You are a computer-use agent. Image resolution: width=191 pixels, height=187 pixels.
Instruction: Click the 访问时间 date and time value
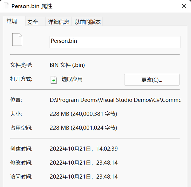pyautogui.click(x=84, y=177)
